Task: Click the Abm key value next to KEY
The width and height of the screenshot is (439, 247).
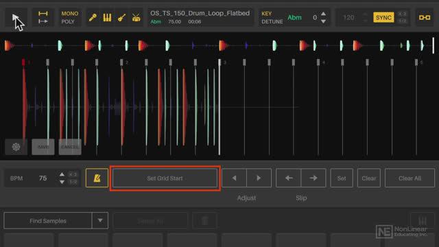Action: pyautogui.click(x=294, y=18)
